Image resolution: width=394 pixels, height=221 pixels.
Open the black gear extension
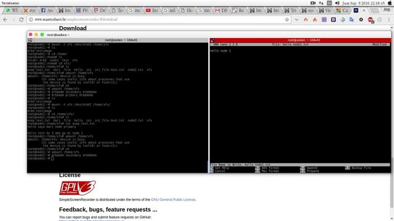pos(361,20)
